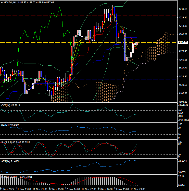
Task: Click the 4213.00 price scale label
Action: click(x=182, y=26)
